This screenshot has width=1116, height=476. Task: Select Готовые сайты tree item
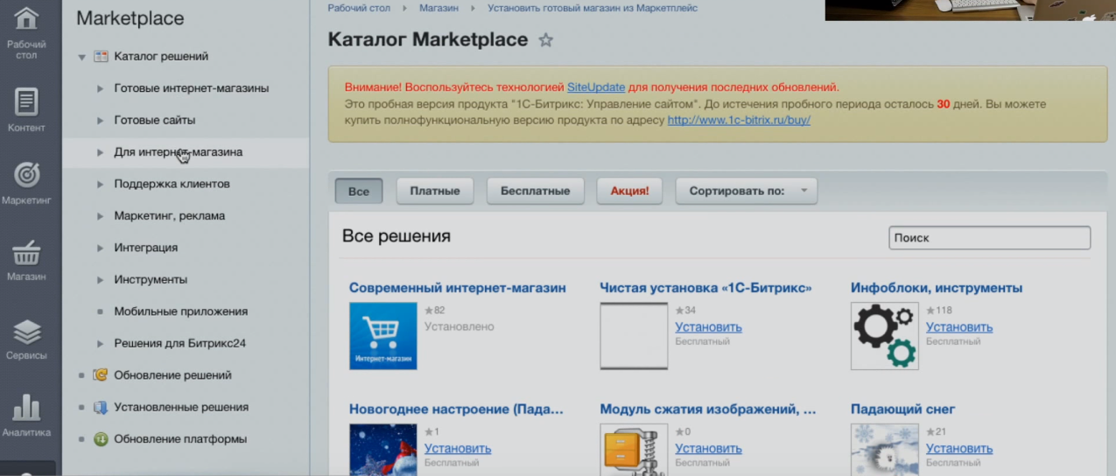[154, 121]
